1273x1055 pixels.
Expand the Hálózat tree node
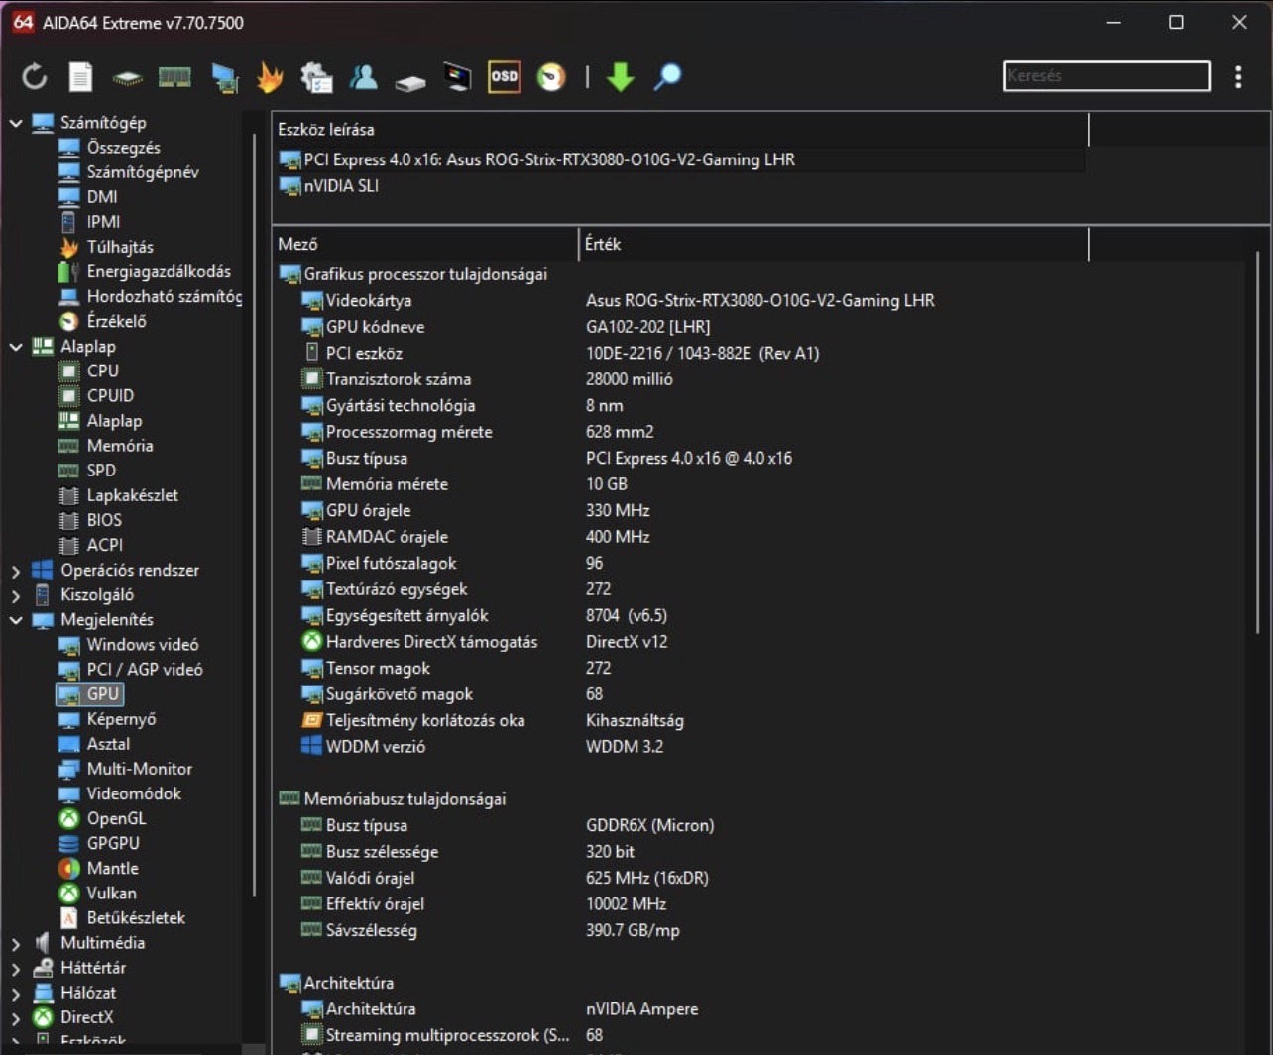[16, 992]
